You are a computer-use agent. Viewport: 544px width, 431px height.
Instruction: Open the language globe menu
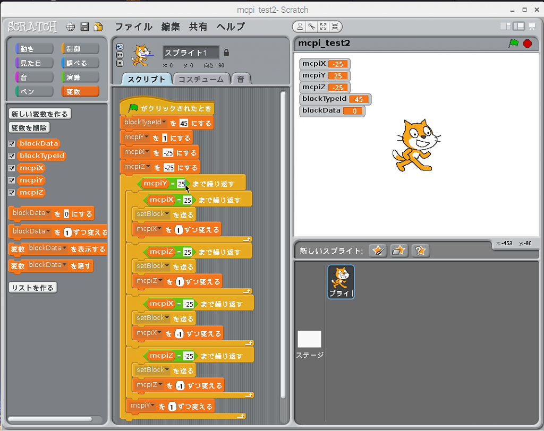(x=71, y=27)
